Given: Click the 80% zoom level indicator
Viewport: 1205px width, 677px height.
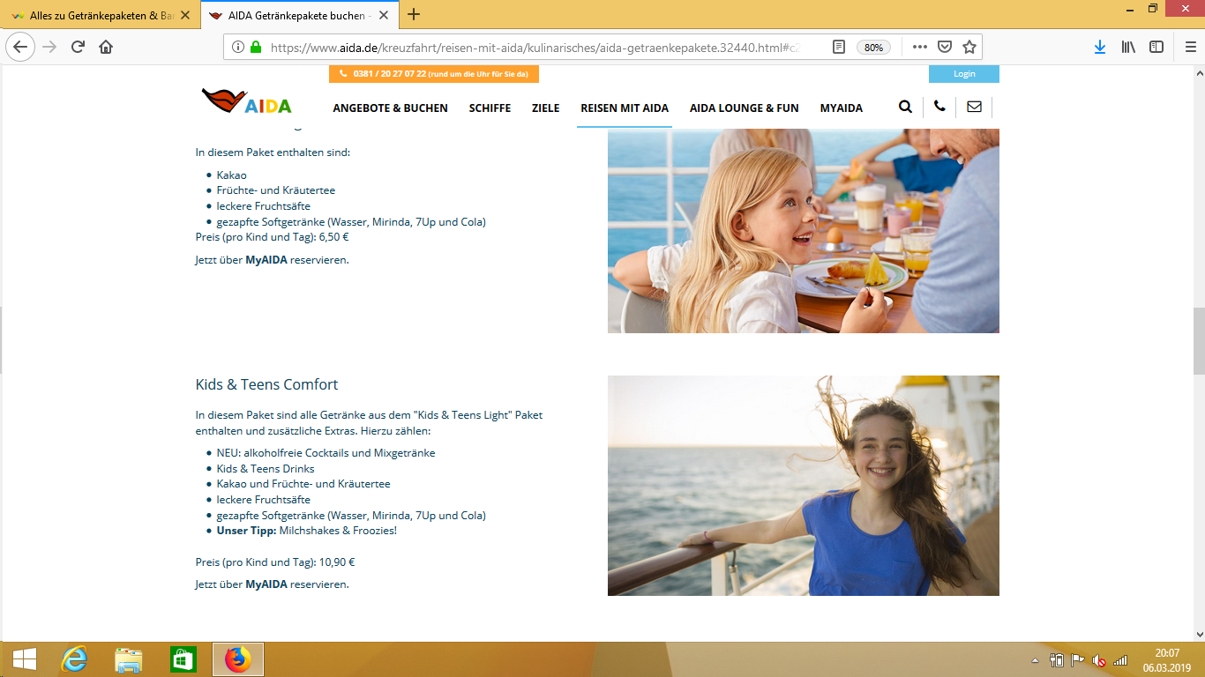Looking at the screenshot, I should [x=873, y=48].
